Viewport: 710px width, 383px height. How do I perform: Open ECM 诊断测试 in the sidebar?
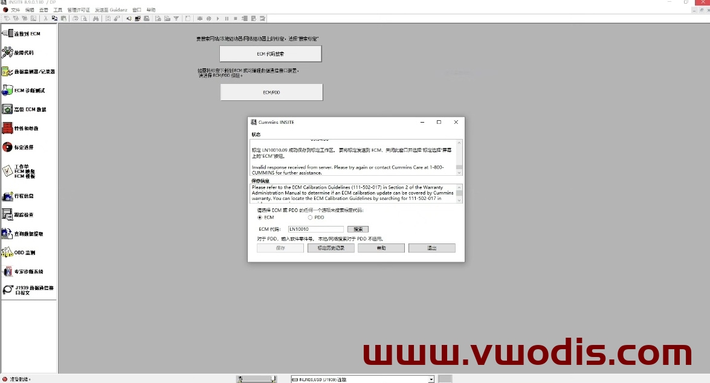click(x=24, y=91)
